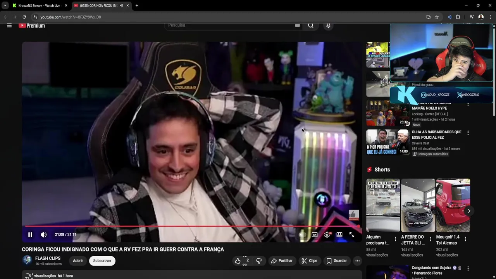Image resolution: width=496 pixels, height=279 pixels.
Task: Toggle fullscreen mode in the player
Action: coord(352,234)
